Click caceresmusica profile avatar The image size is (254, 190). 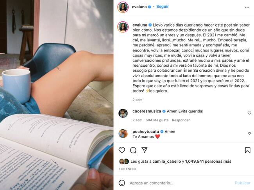point(123,113)
